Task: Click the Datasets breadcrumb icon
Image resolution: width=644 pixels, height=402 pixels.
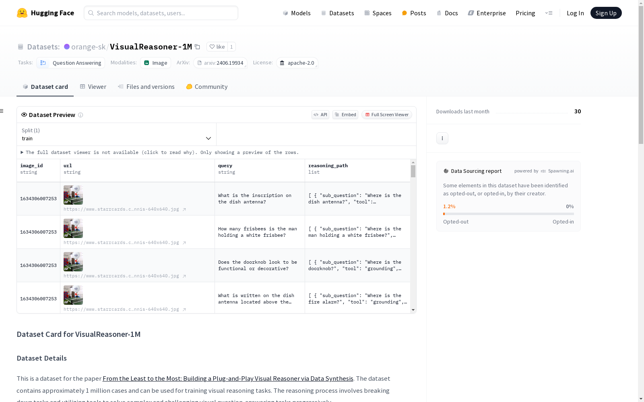Action: pos(21,47)
